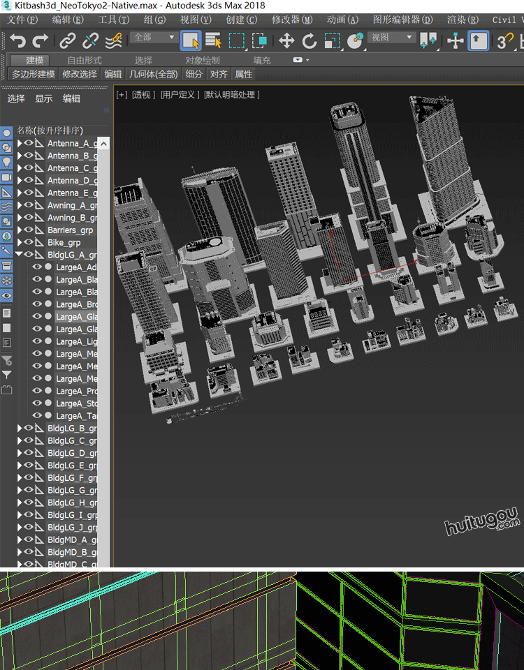Click the 显示 menu in scene explorer
Image resolution: width=524 pixels, height=670 pixels.
(x=44, y=99)
